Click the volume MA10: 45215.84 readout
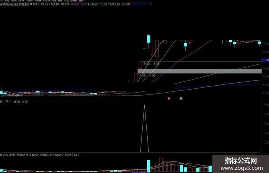The image size is (269, 173). [67, 155]
